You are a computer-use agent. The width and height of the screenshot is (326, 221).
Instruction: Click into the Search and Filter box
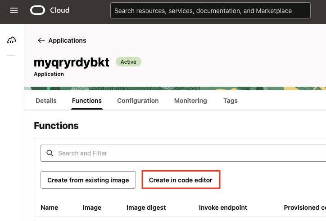pos(183,153)
